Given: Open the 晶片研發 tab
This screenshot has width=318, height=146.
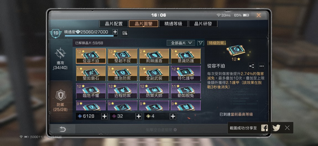Looking at the screenshot, I should point(203,24).
